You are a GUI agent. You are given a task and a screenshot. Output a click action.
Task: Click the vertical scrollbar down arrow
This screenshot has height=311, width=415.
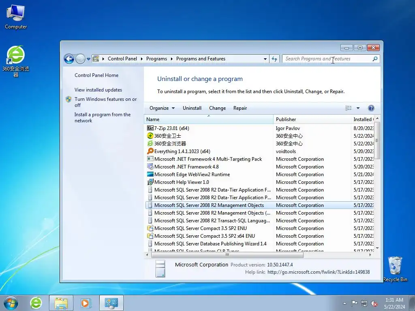click(377, 248)
